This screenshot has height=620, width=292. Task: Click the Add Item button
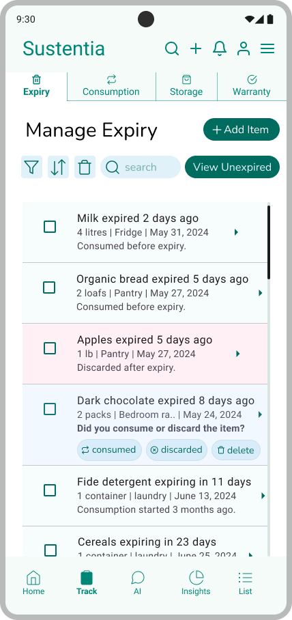(242, 129)
